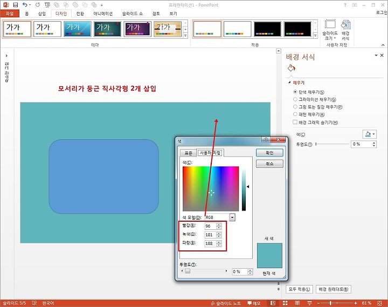This screenshot has width=388, height=307.
Task: Expand the themes gallery with the More arrow
Action: tap(185, 36)
